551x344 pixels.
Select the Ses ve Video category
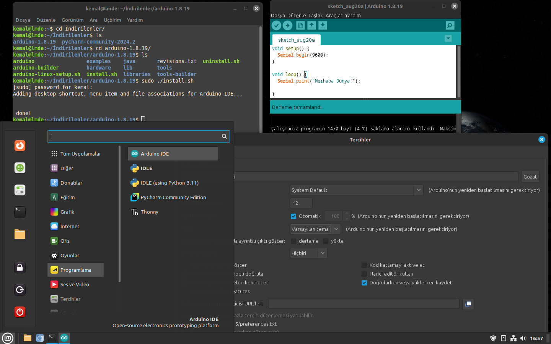pos(75,284)
